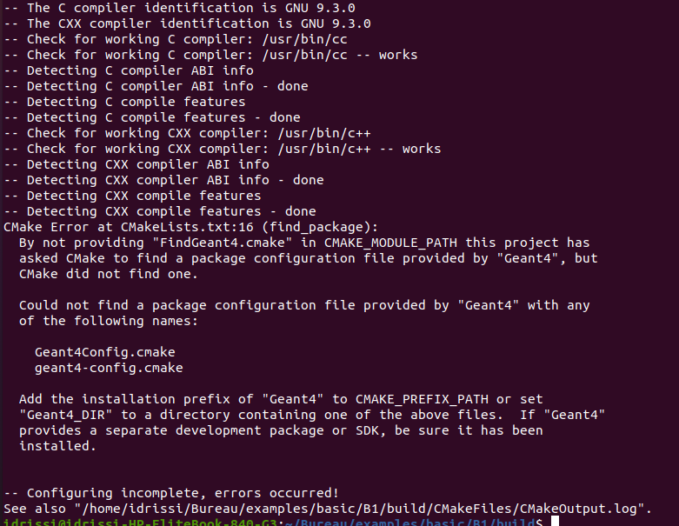
Task: Click the green user@host prompt text
Action: pos(141,523)
